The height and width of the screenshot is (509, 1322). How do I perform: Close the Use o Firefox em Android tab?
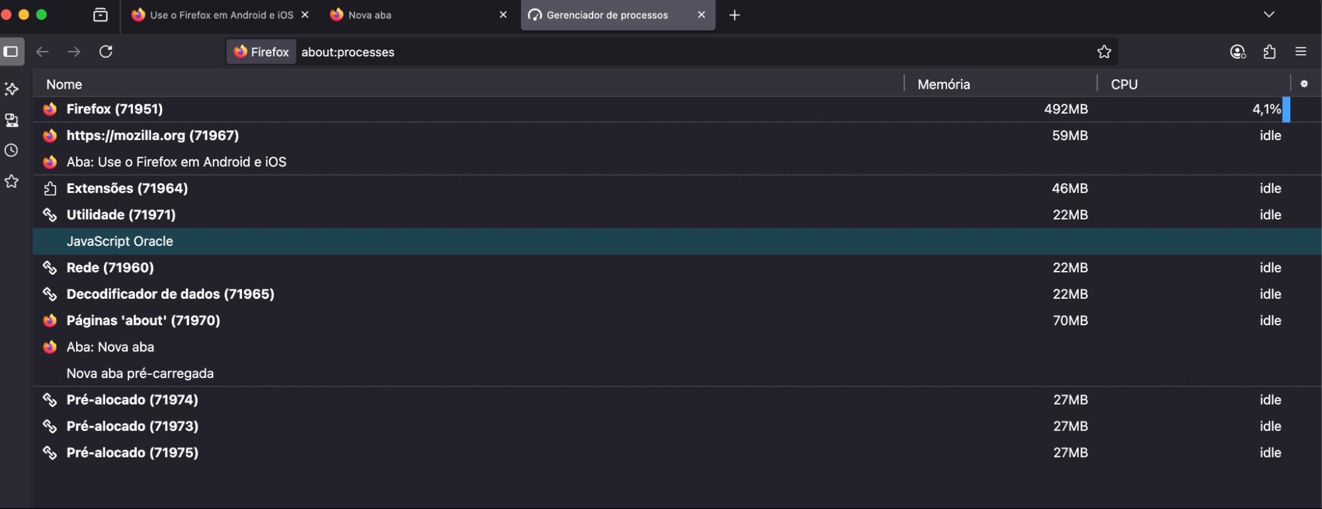tap(305, 15)
